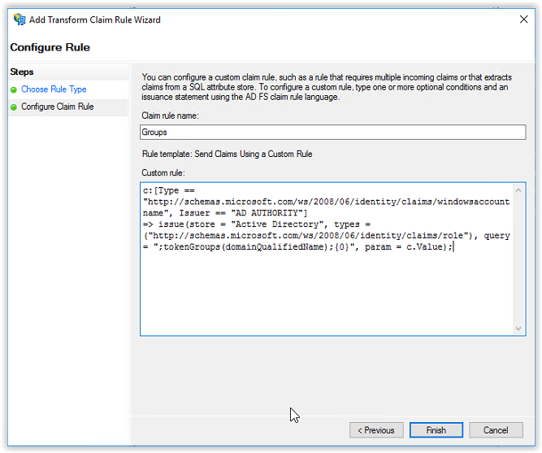Click the description paragraph about custom claim rules
Screen dimensions: 542x453
pyautogui.click(x=327, y=87)
